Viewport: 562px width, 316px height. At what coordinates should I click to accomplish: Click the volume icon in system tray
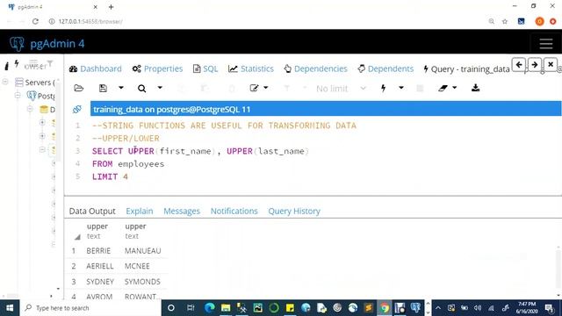point(478,308)
